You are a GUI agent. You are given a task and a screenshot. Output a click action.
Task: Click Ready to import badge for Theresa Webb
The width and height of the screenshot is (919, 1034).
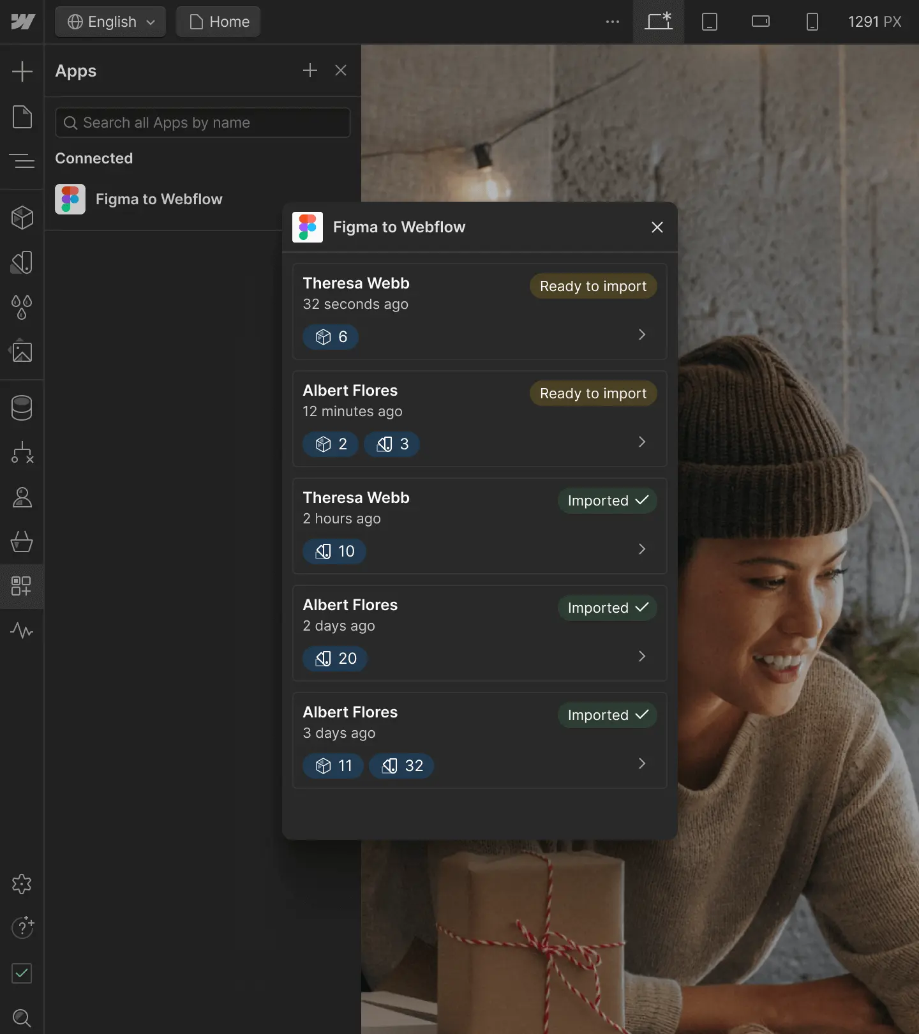tap(593, 287)
